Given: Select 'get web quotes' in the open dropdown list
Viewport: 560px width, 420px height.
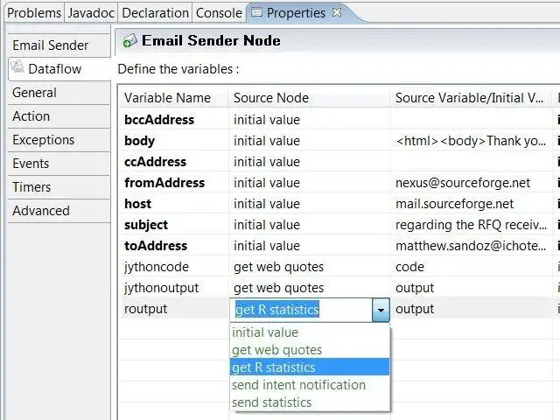Looking at the screenshot, I should [276, 350].
